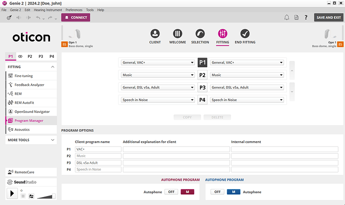Open the Acoustics tool
The width and height of the screenshot is (345, 205).
[x=31, y=130]
